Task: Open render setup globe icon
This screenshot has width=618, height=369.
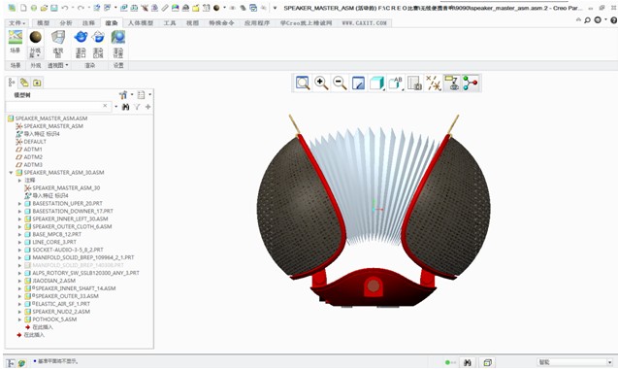Action: pyautogui.click(x=118, y=38)
